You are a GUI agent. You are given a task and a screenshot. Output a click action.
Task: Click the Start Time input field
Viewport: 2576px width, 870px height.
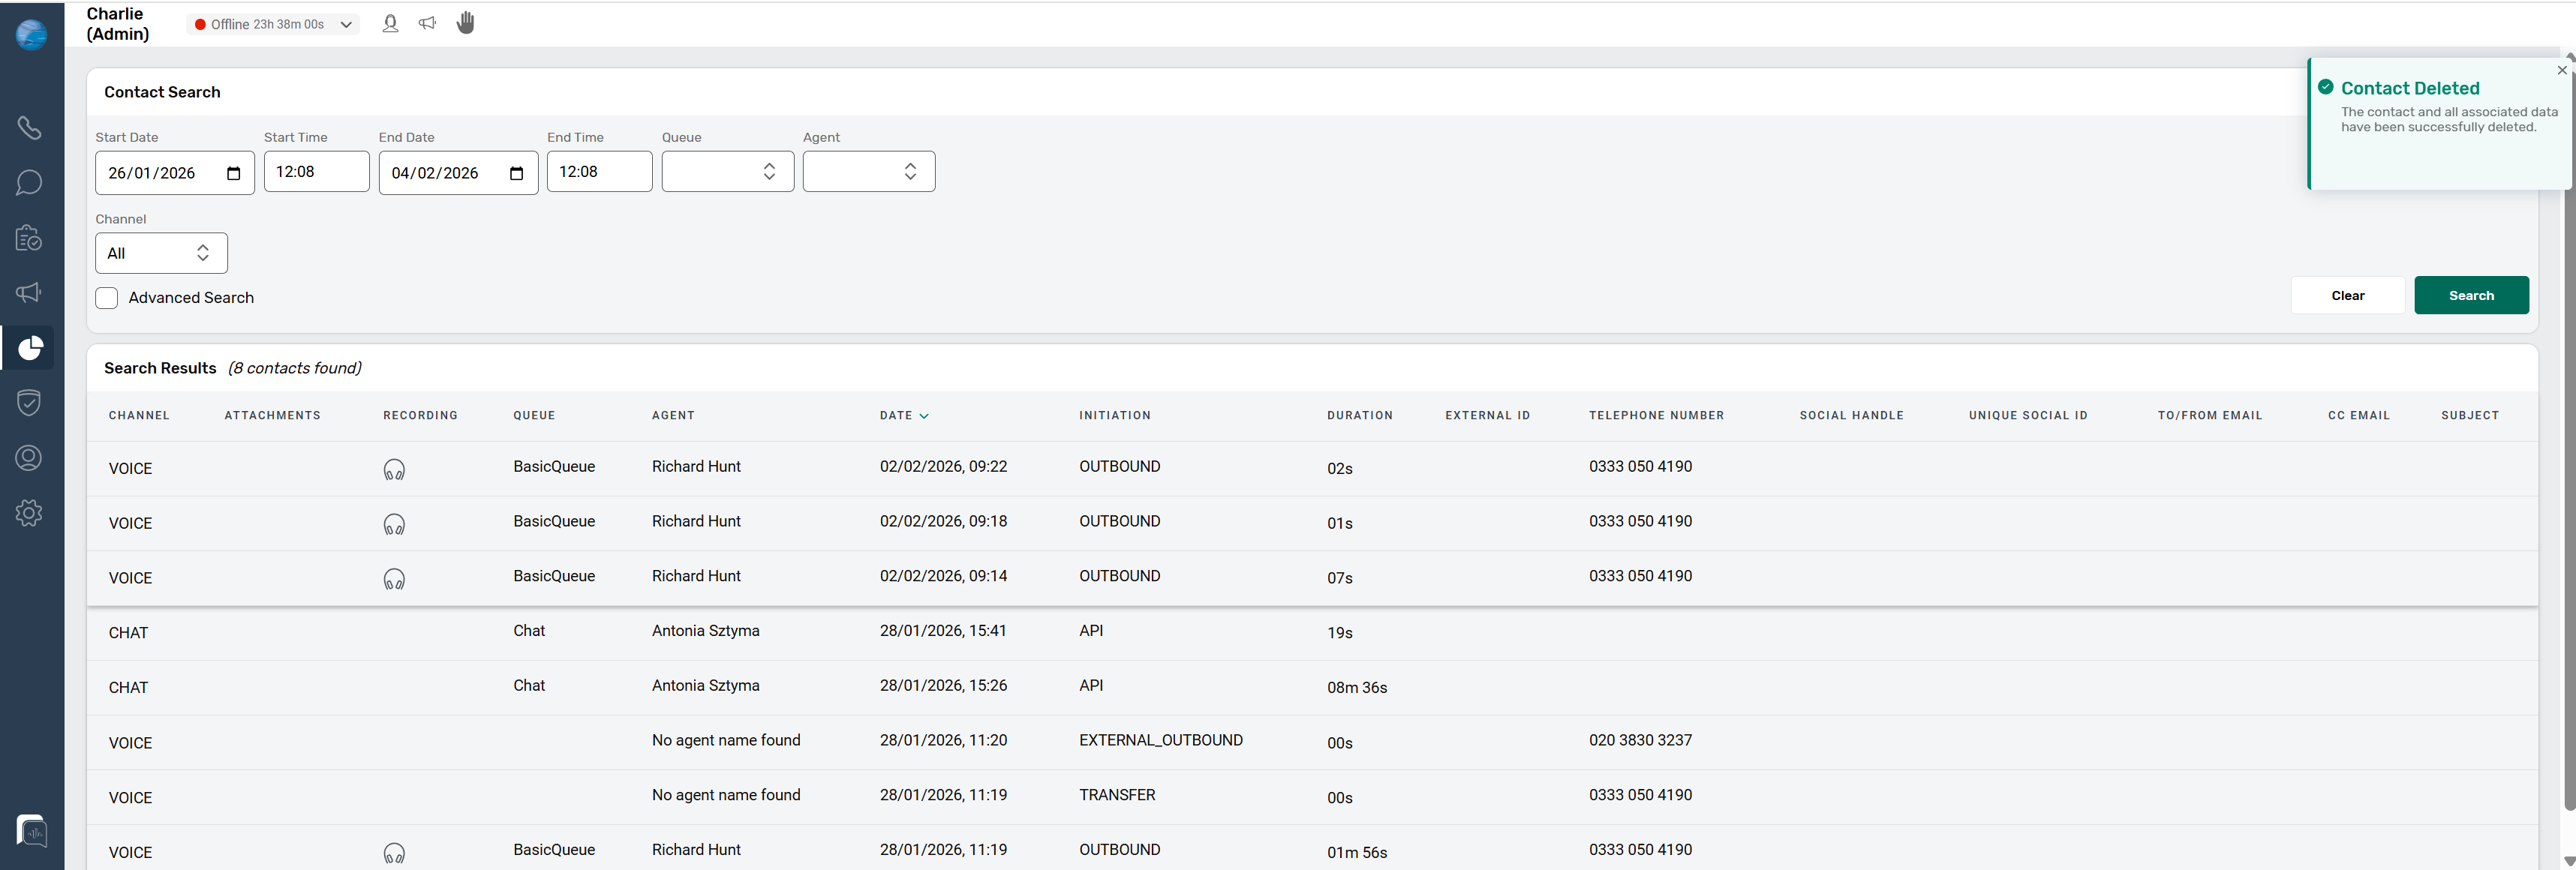click(x=316, y=172)
